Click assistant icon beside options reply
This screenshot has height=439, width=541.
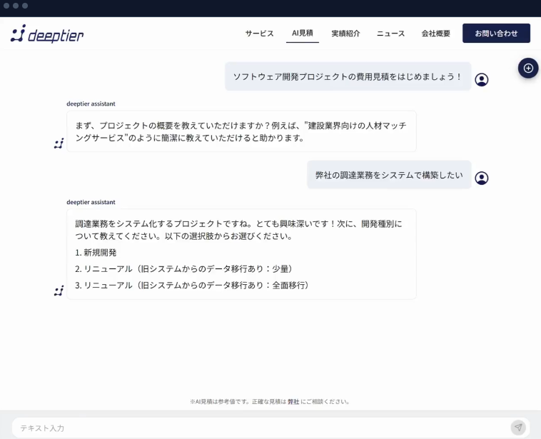[x=59, y=291]
